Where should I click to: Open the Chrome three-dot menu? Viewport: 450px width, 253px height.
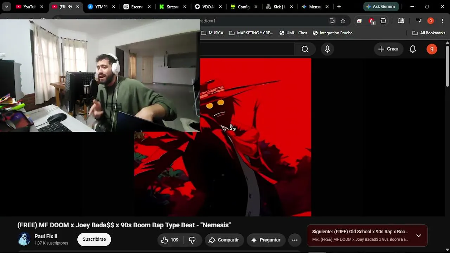442,21
